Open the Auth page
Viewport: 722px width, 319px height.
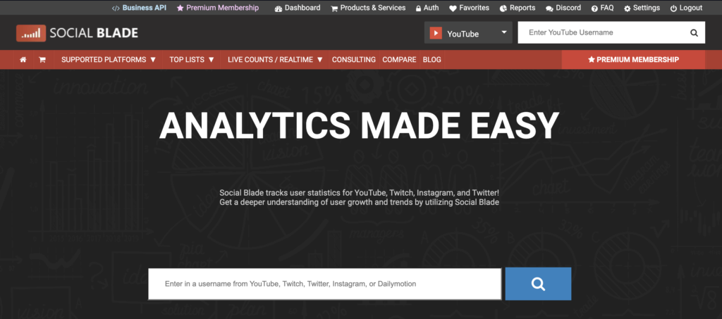click(427, 8)
